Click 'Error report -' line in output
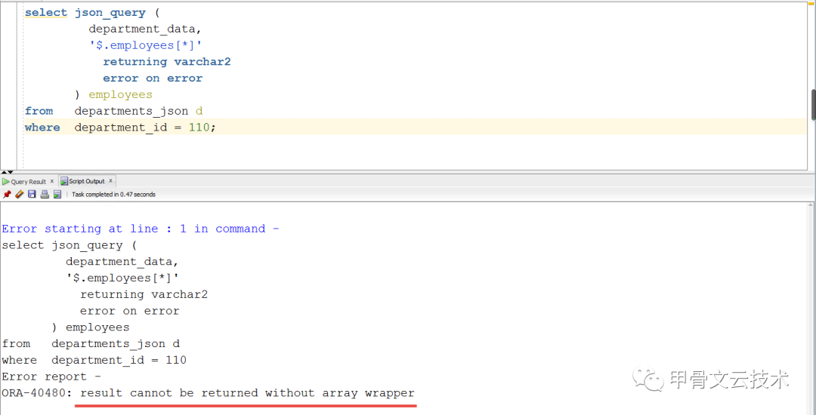The height and width of the screenshot is (415, 816). (x=51, y=377)
